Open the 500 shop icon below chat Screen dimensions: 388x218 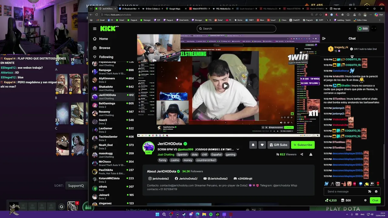coord(346,200)
